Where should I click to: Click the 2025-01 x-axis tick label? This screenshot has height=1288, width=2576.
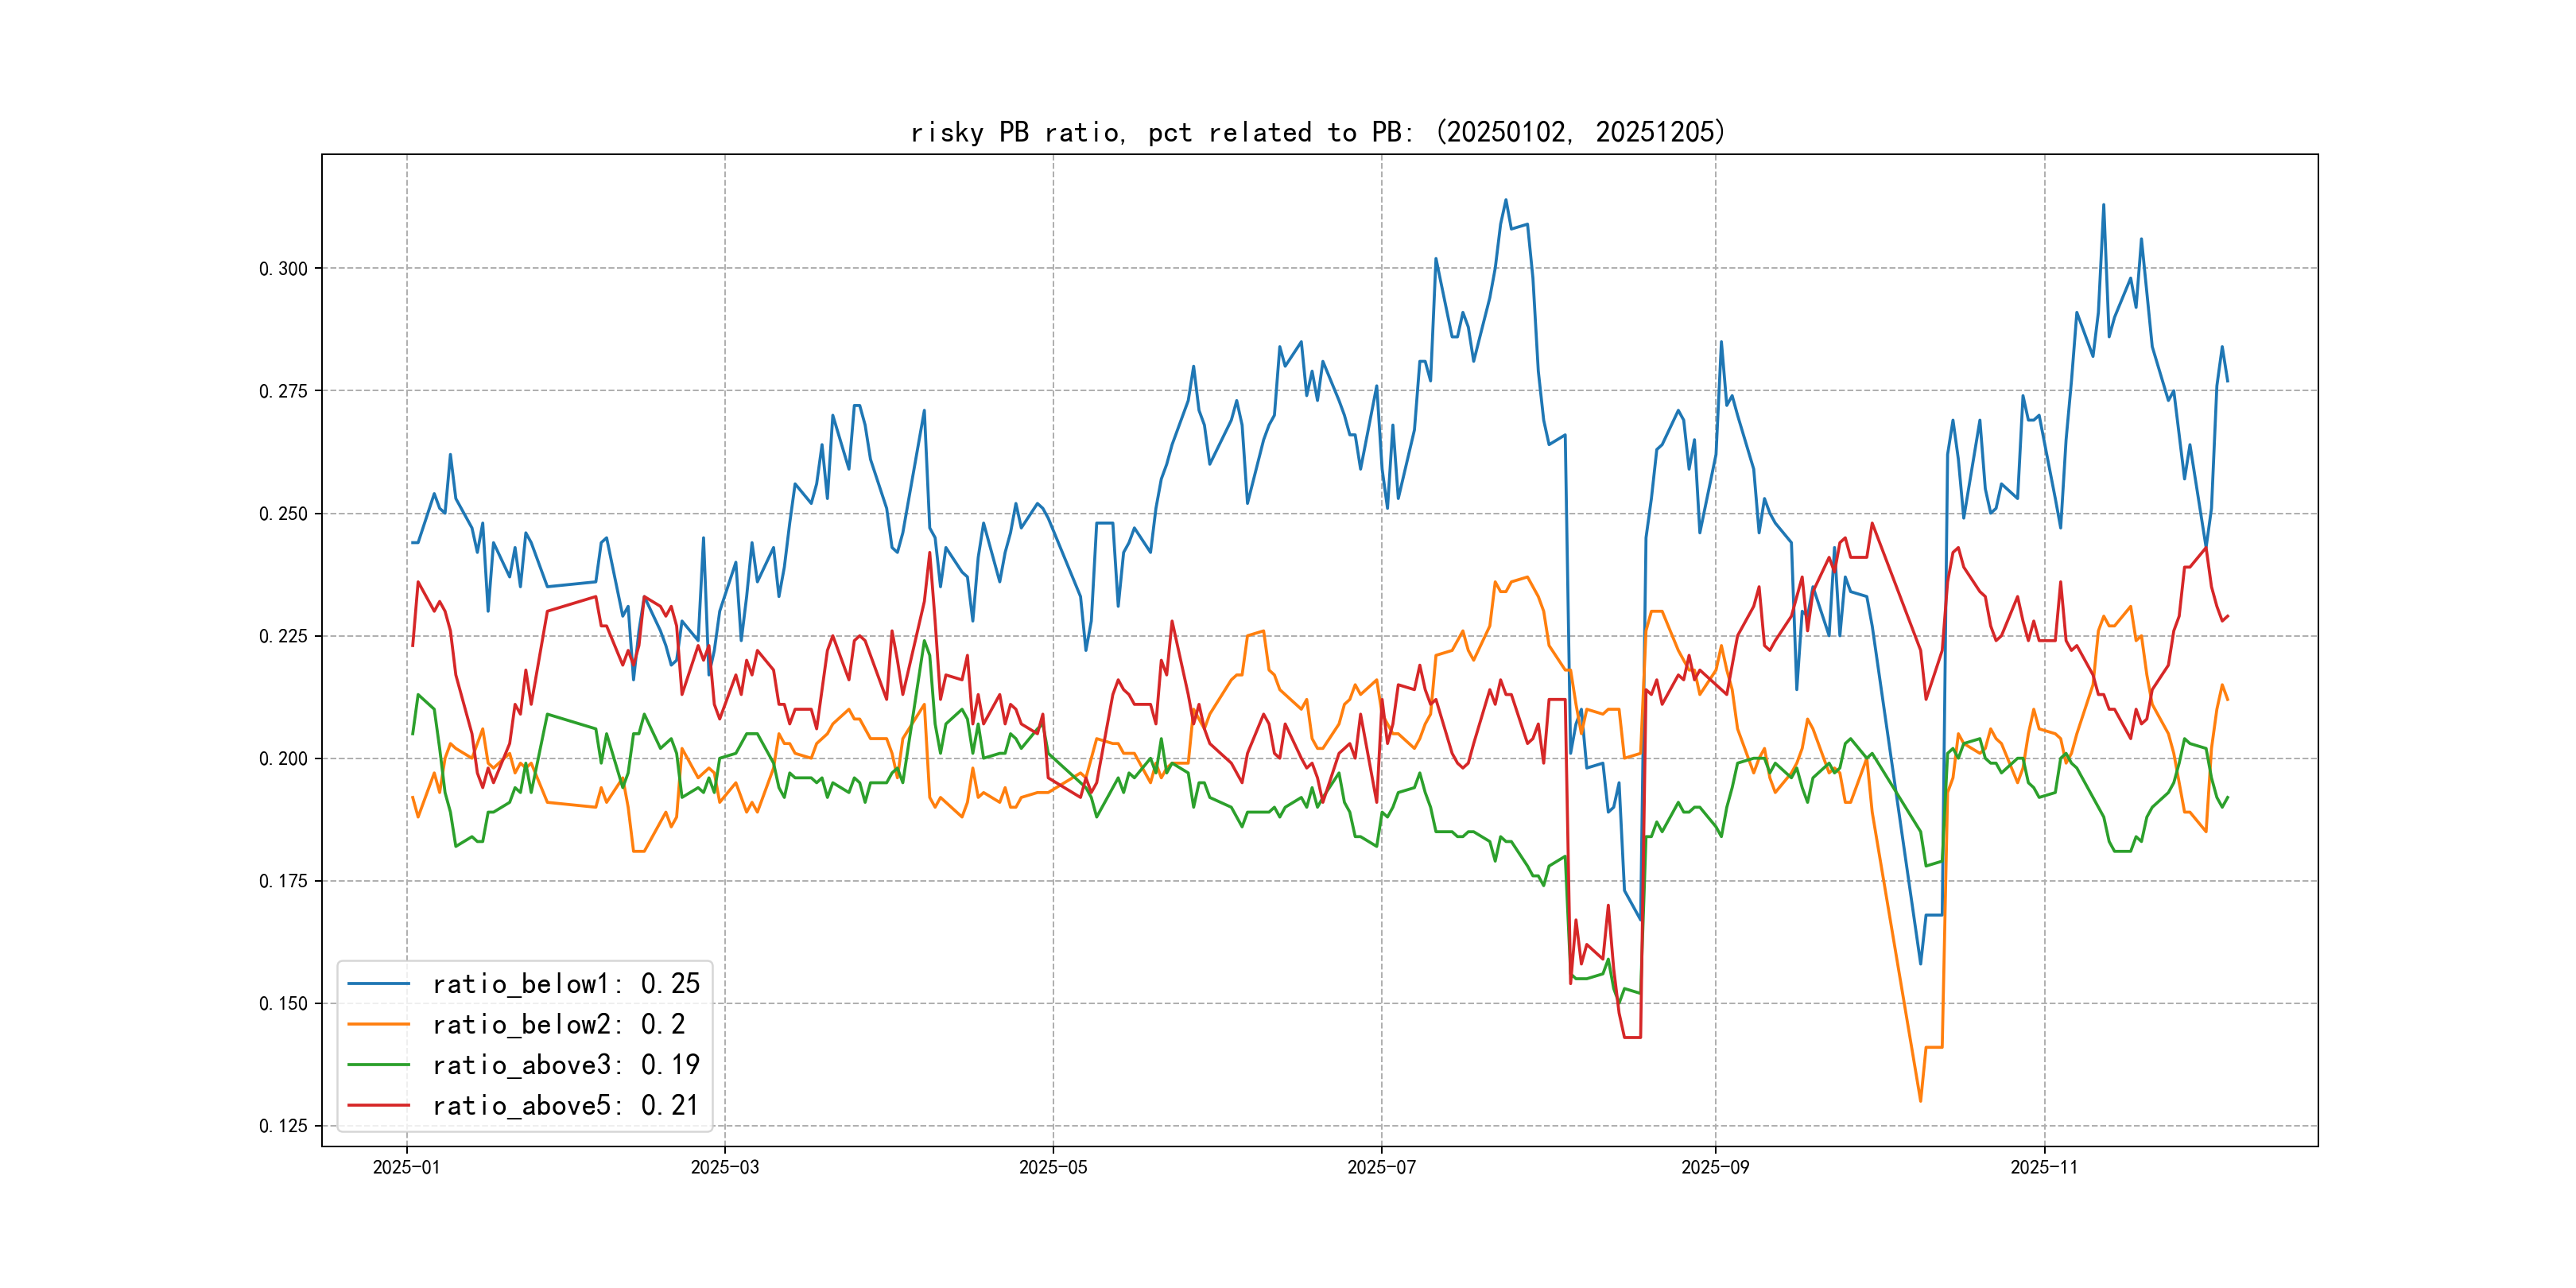[x=406, y=1168]
